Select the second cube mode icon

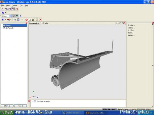point(6,9)
